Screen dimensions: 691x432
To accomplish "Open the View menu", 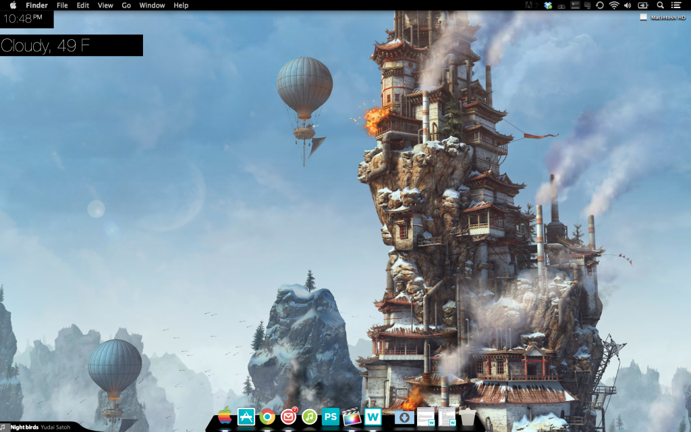I will tap(105, 5).
